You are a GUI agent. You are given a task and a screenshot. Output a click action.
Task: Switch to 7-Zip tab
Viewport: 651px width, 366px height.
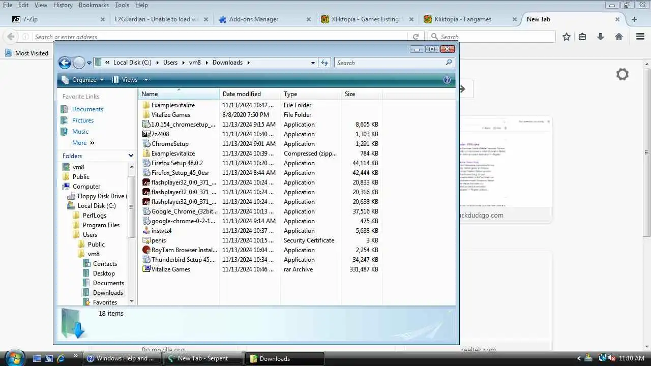tap(57, 19)
